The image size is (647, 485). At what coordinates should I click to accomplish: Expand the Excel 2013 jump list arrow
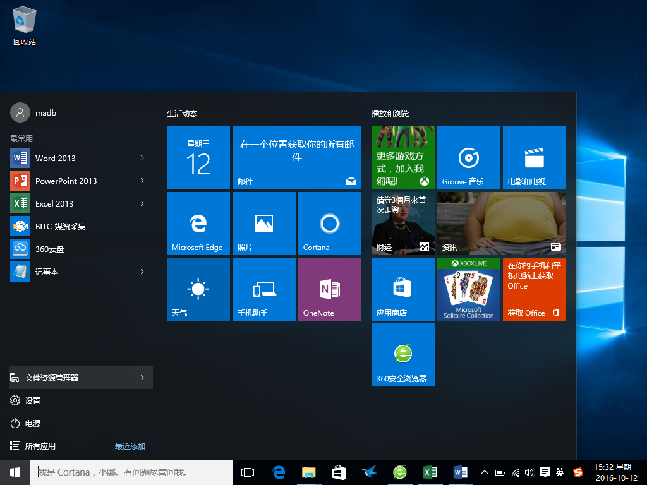click(x=142, y=203)
